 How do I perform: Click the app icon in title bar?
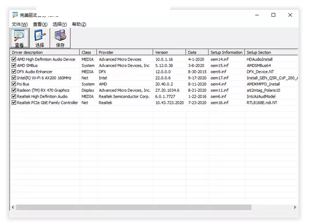click(15, 15)
